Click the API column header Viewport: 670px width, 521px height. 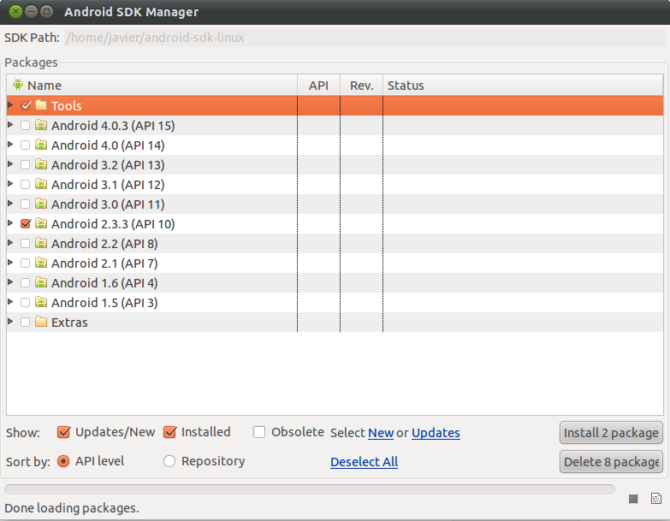pyautogui.click(x=318, y=86)
